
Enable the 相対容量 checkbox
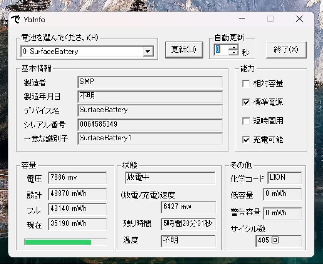click(x=246, y=84)
